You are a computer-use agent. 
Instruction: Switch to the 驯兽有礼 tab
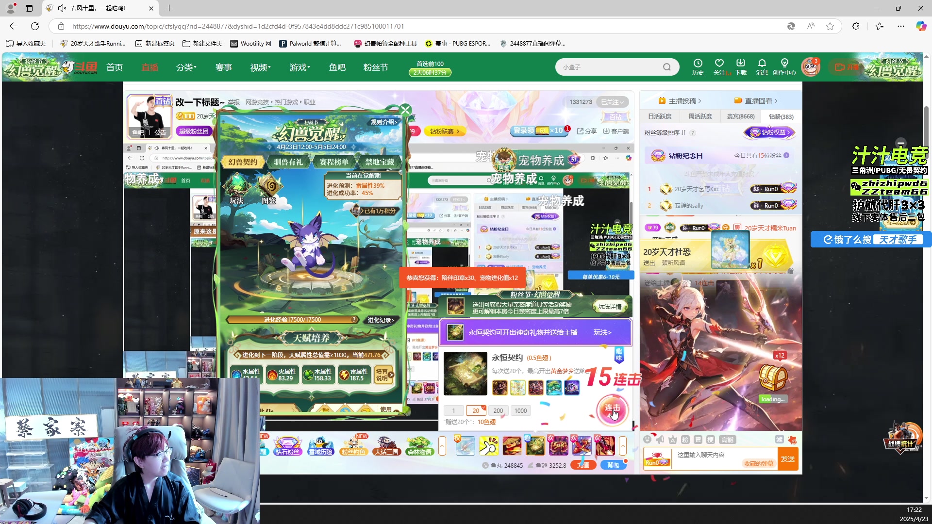288,162
